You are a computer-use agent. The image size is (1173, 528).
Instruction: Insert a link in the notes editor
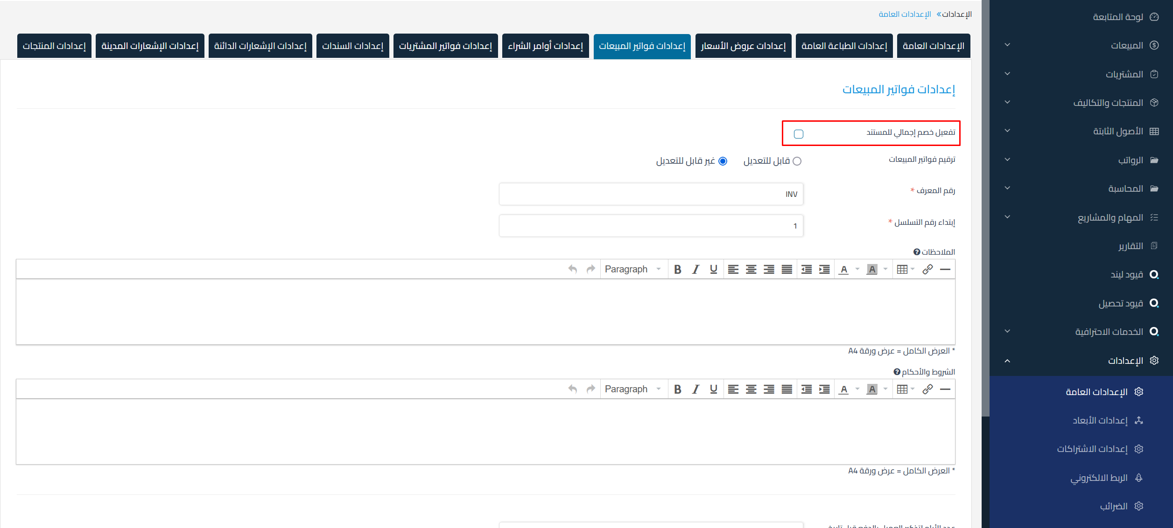point(927,269)
